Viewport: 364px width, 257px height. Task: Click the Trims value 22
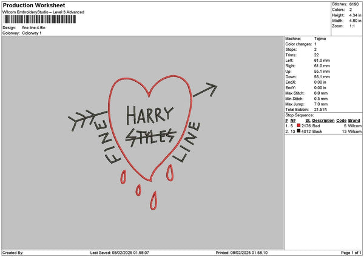317,55
